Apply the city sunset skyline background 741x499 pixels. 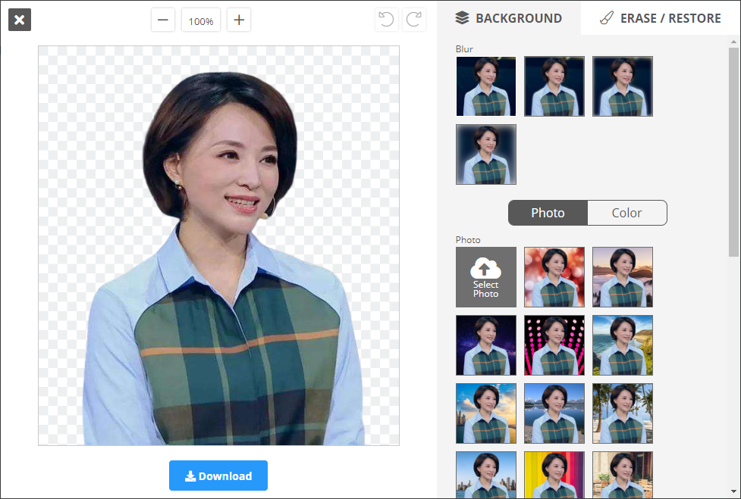[x=486, y=413]
